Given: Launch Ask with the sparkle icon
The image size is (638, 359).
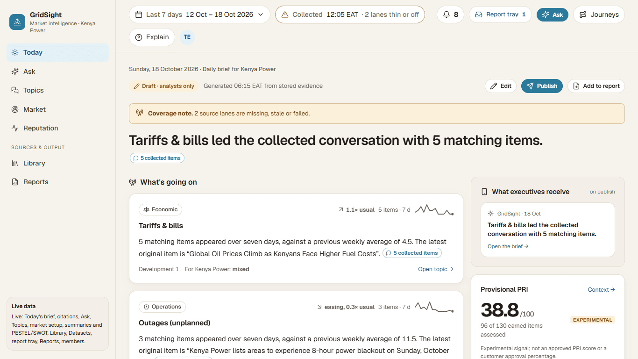Looking at the screenshot, I should tap(552, 14).
